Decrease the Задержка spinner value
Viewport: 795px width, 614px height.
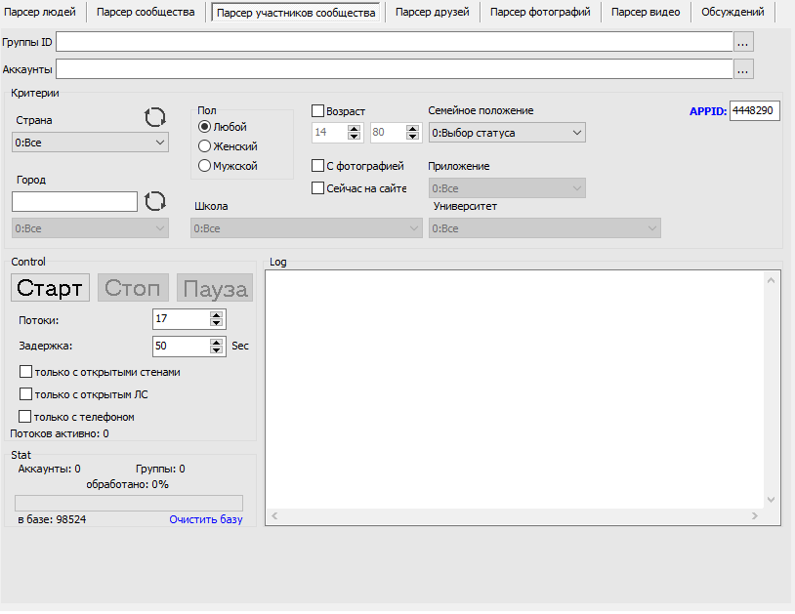pos(217,350)
